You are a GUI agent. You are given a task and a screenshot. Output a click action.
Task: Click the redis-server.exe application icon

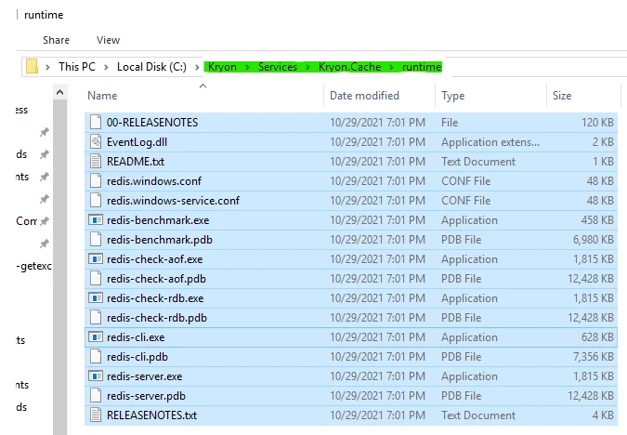(x=96, y=376)
